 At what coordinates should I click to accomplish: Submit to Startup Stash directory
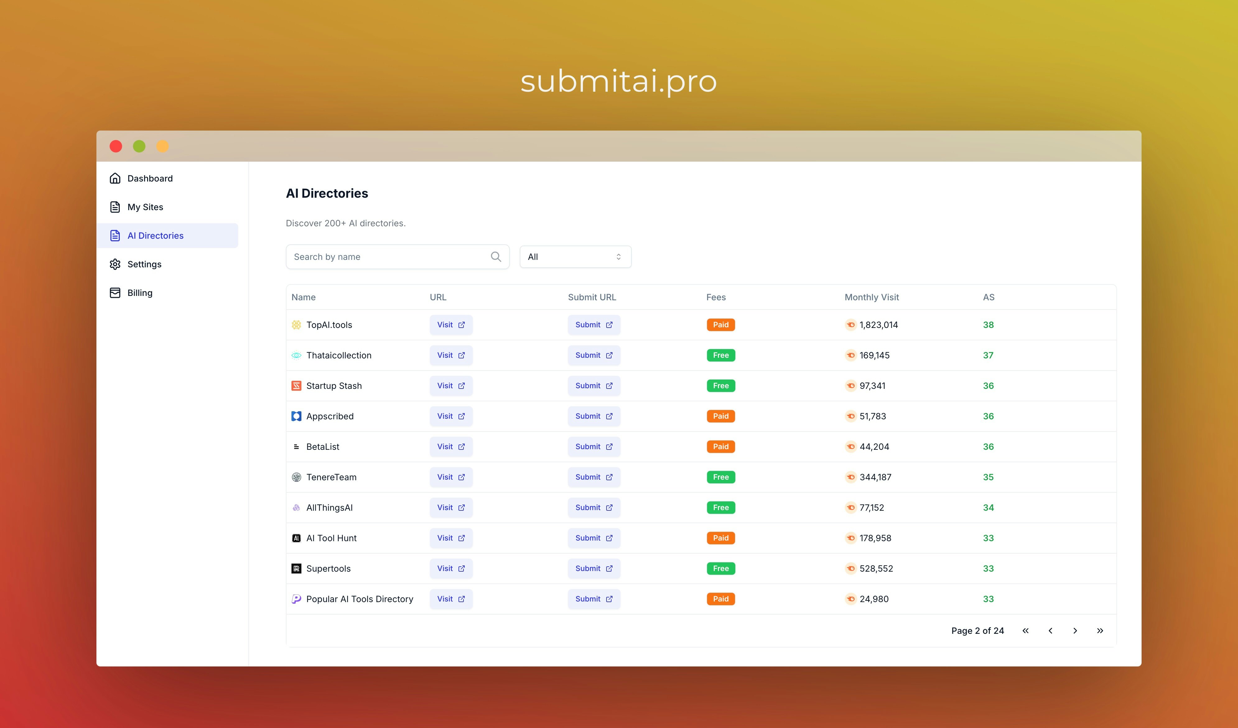pos(594,386)
